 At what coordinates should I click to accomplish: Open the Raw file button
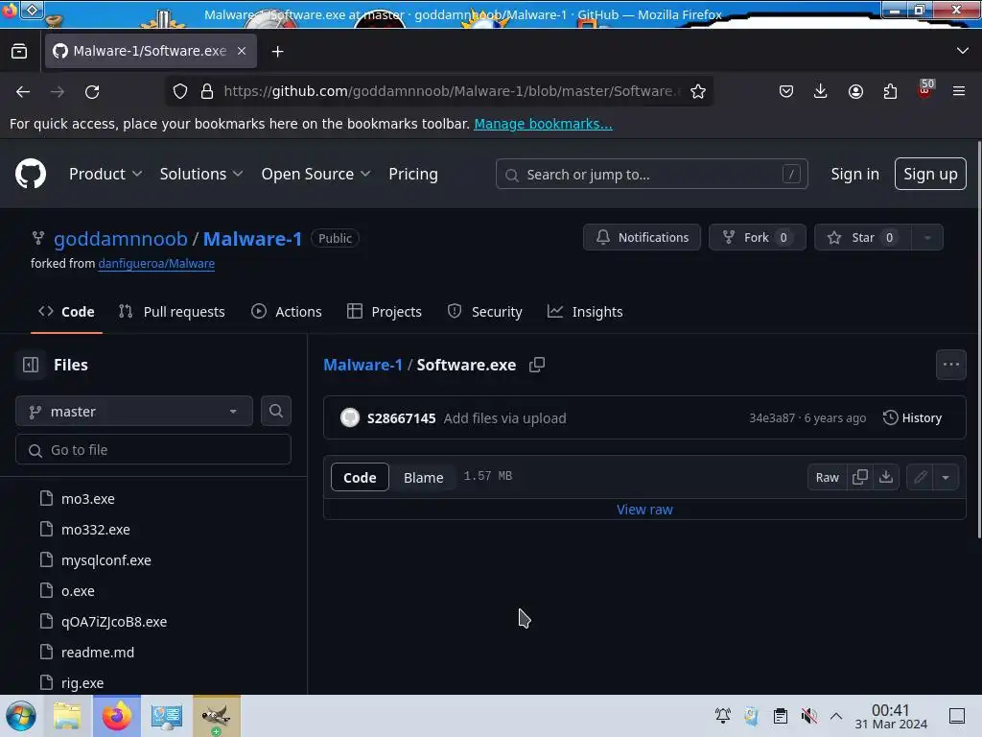[x=827, y=477]
